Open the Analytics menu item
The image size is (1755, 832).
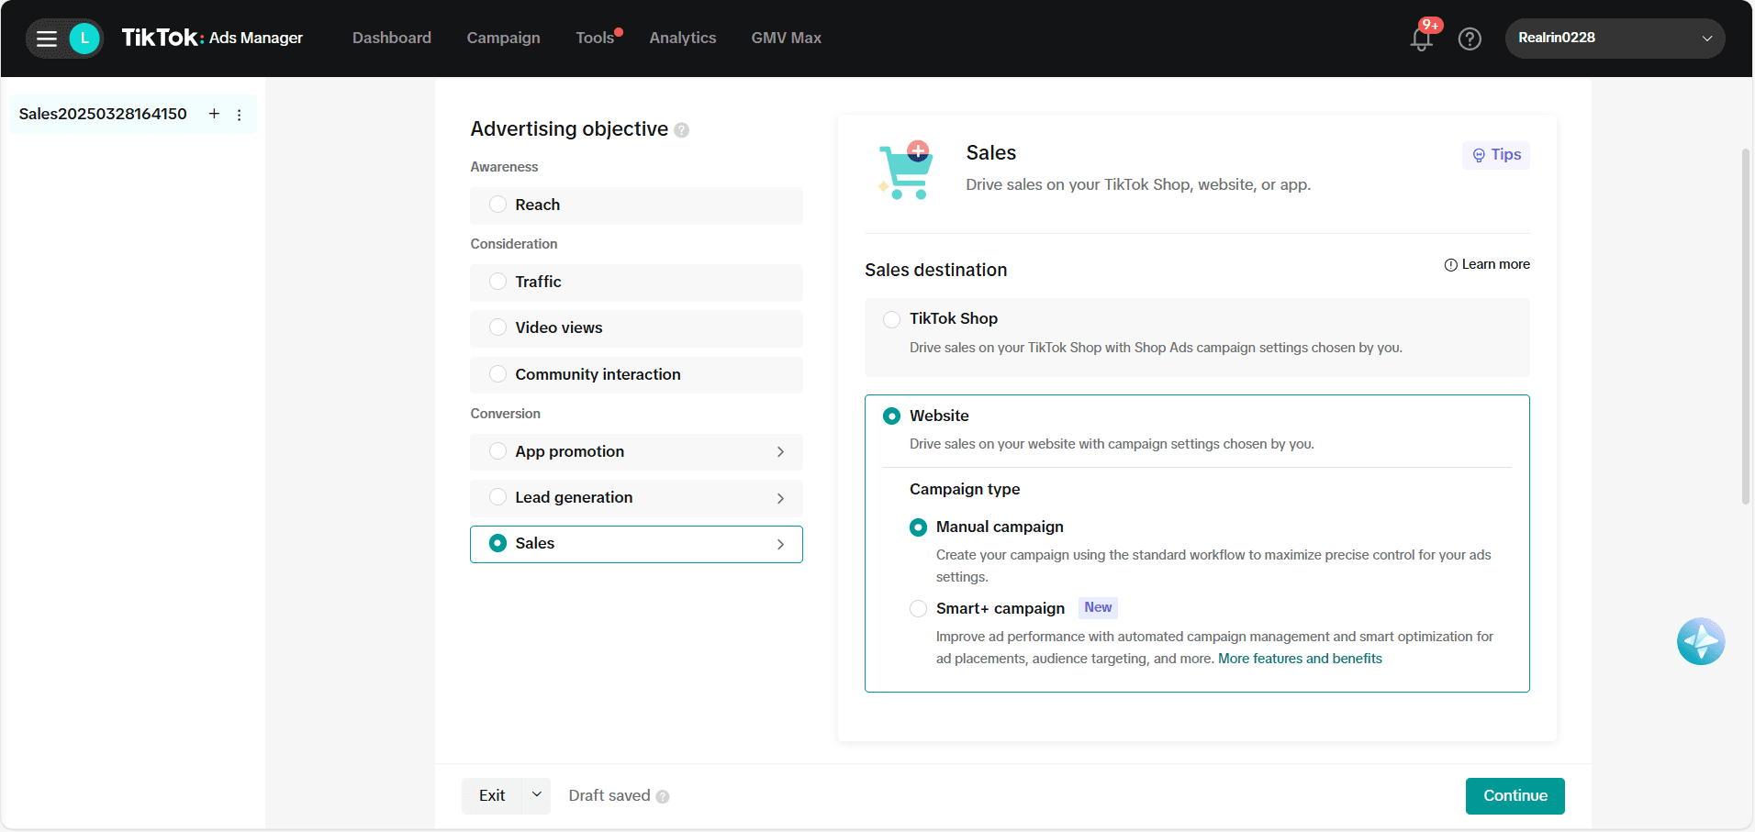pyautogui.click(x=682, y=38)
